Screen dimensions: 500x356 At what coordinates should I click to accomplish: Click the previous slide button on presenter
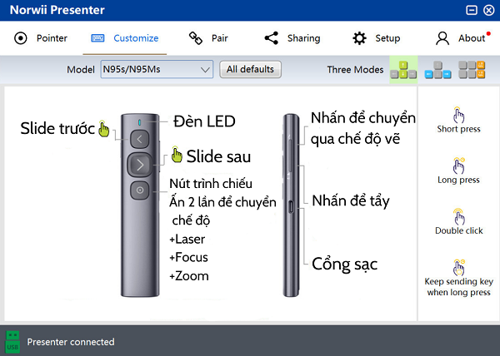coord(139,139)
